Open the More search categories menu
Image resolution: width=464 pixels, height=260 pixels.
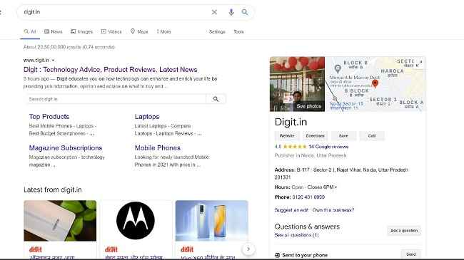pyautogui.click(x=163, y=31)
